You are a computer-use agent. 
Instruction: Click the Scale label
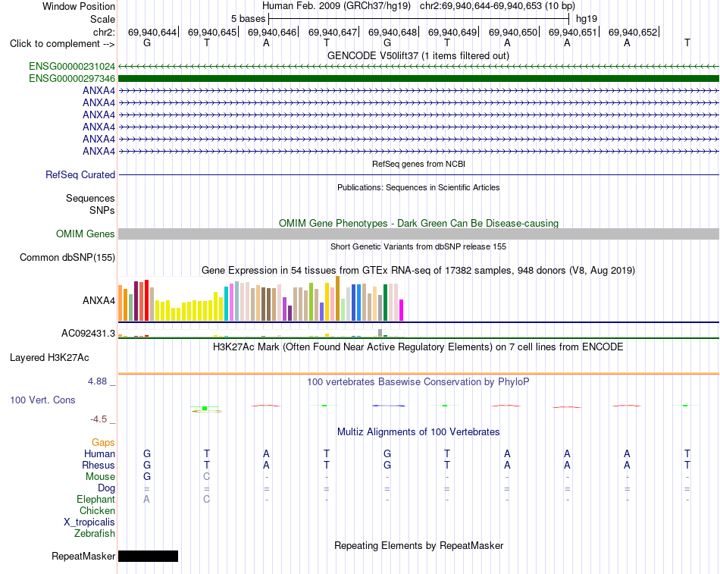(102, 19)
